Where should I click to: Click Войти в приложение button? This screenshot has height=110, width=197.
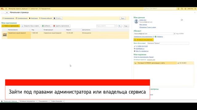pyautogui.click(x=11, y=26)
